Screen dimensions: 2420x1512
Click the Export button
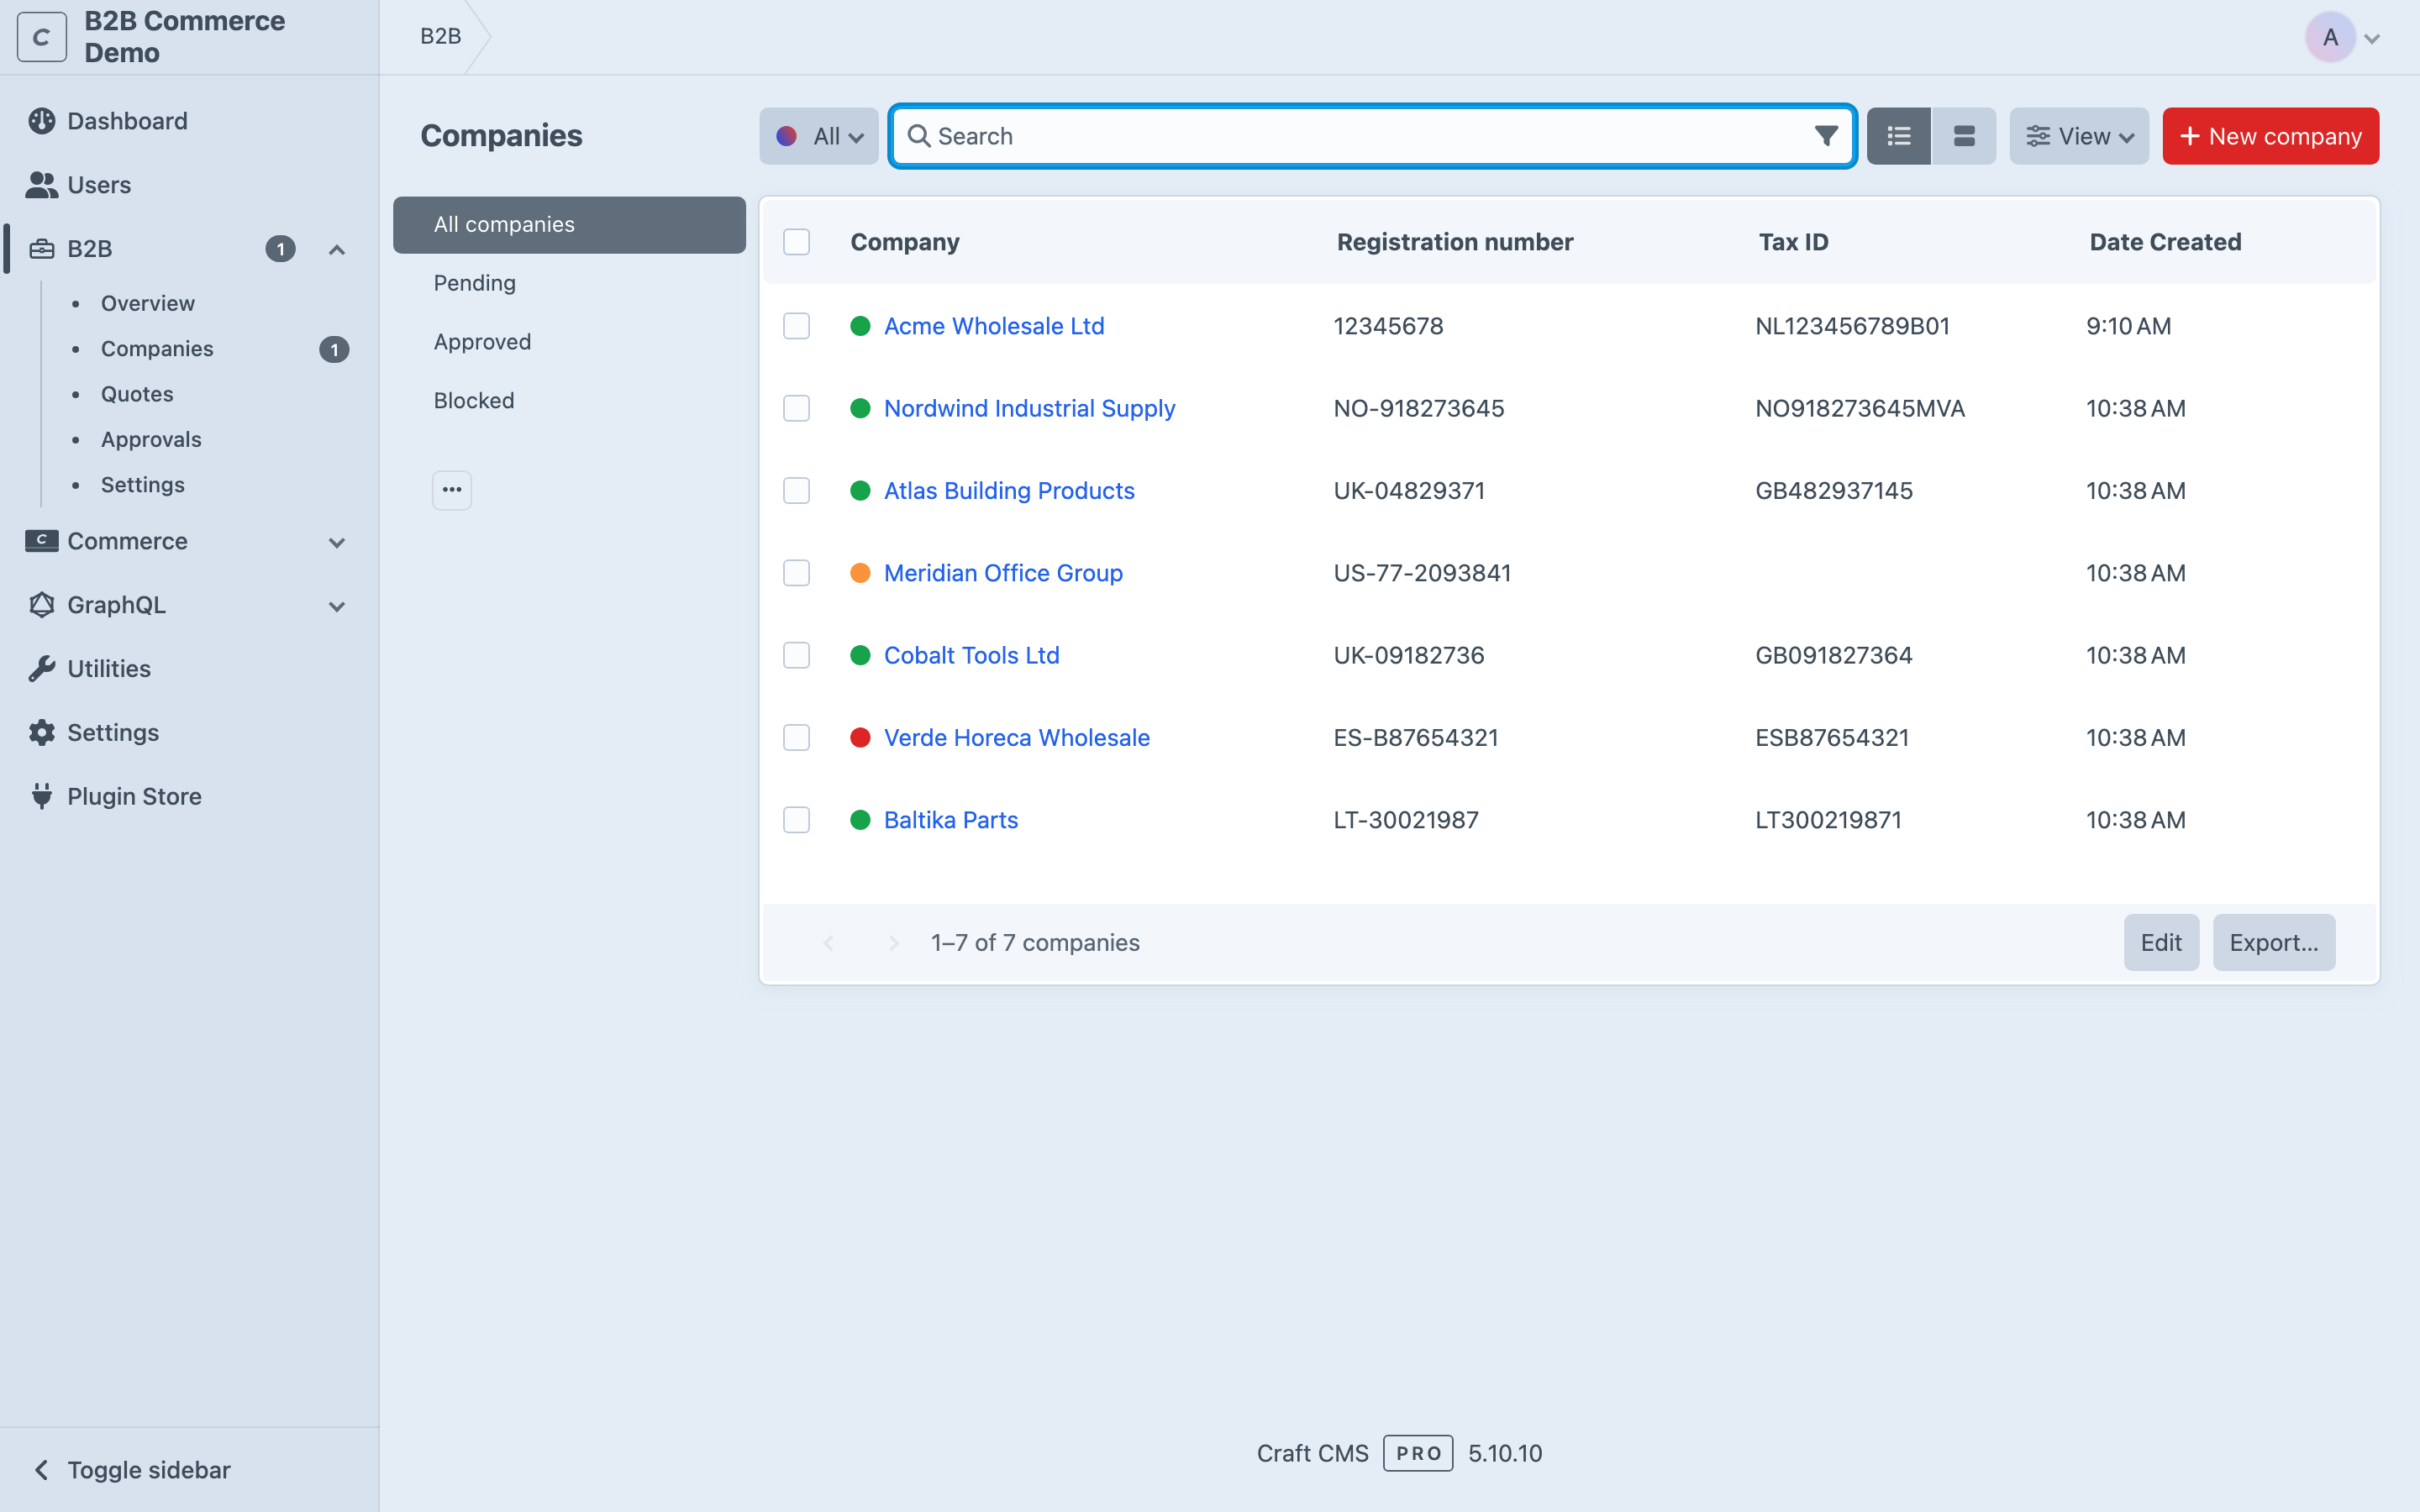tap(2274, 943)
